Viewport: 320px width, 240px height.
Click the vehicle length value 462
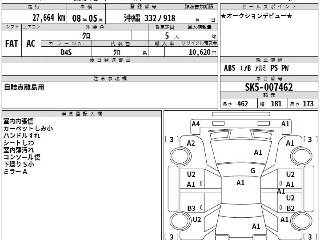[242, 104]
